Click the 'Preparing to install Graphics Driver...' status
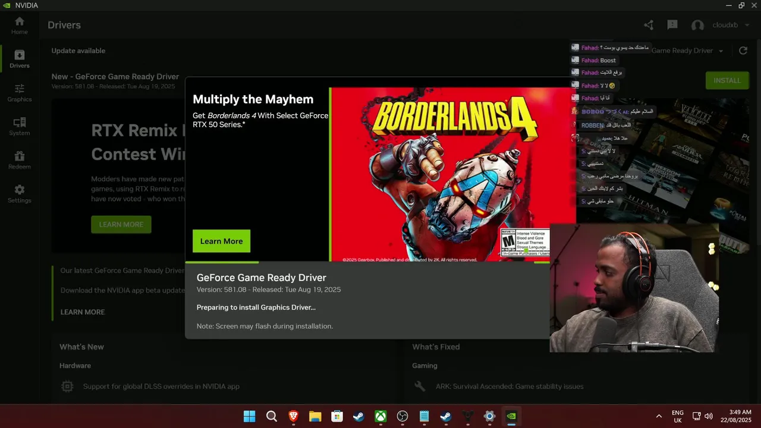 tap(256, 307)
